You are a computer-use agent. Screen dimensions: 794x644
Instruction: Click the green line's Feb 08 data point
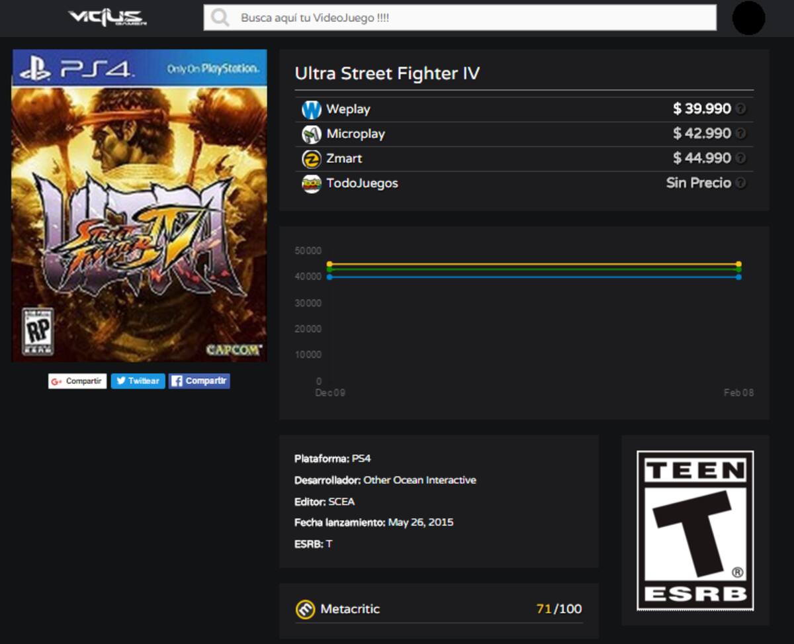738,269
